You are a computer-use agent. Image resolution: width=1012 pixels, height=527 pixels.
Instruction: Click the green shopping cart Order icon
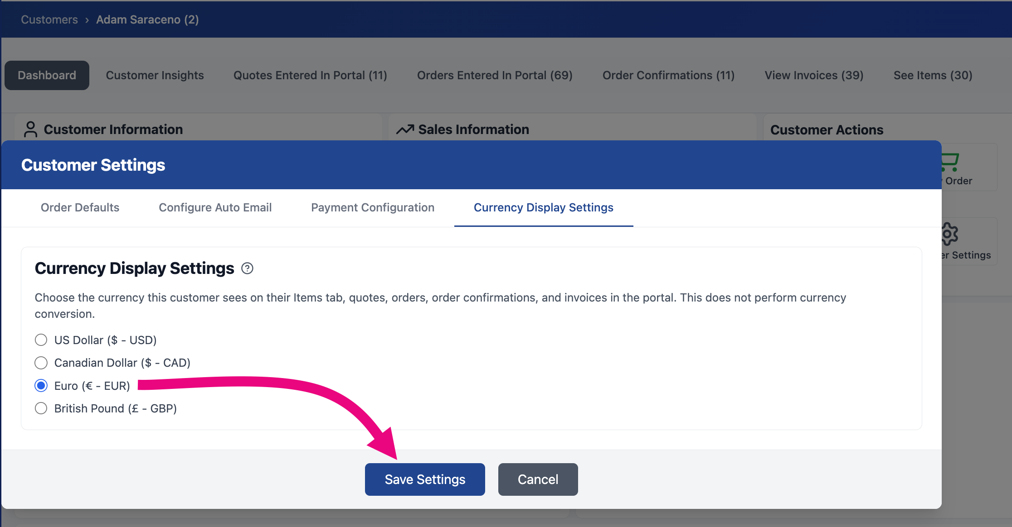pyautogui.click(x=950, y=162)
